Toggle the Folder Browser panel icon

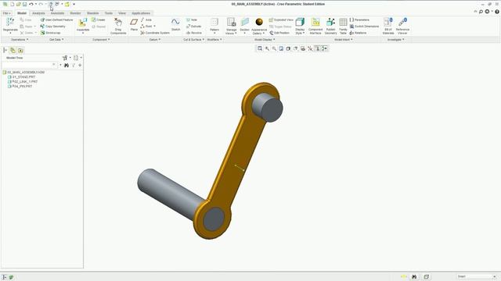pos(13,50)
